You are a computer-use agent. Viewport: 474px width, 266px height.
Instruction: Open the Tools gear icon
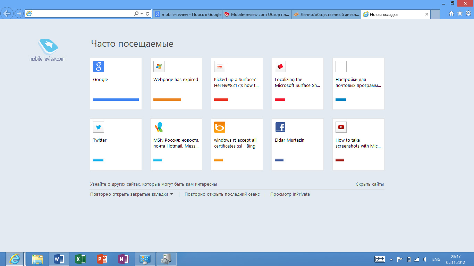point(468,14)
